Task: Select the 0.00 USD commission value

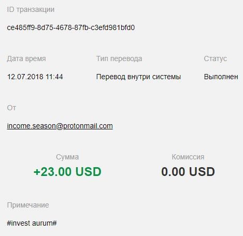Action: coord(188,172)
